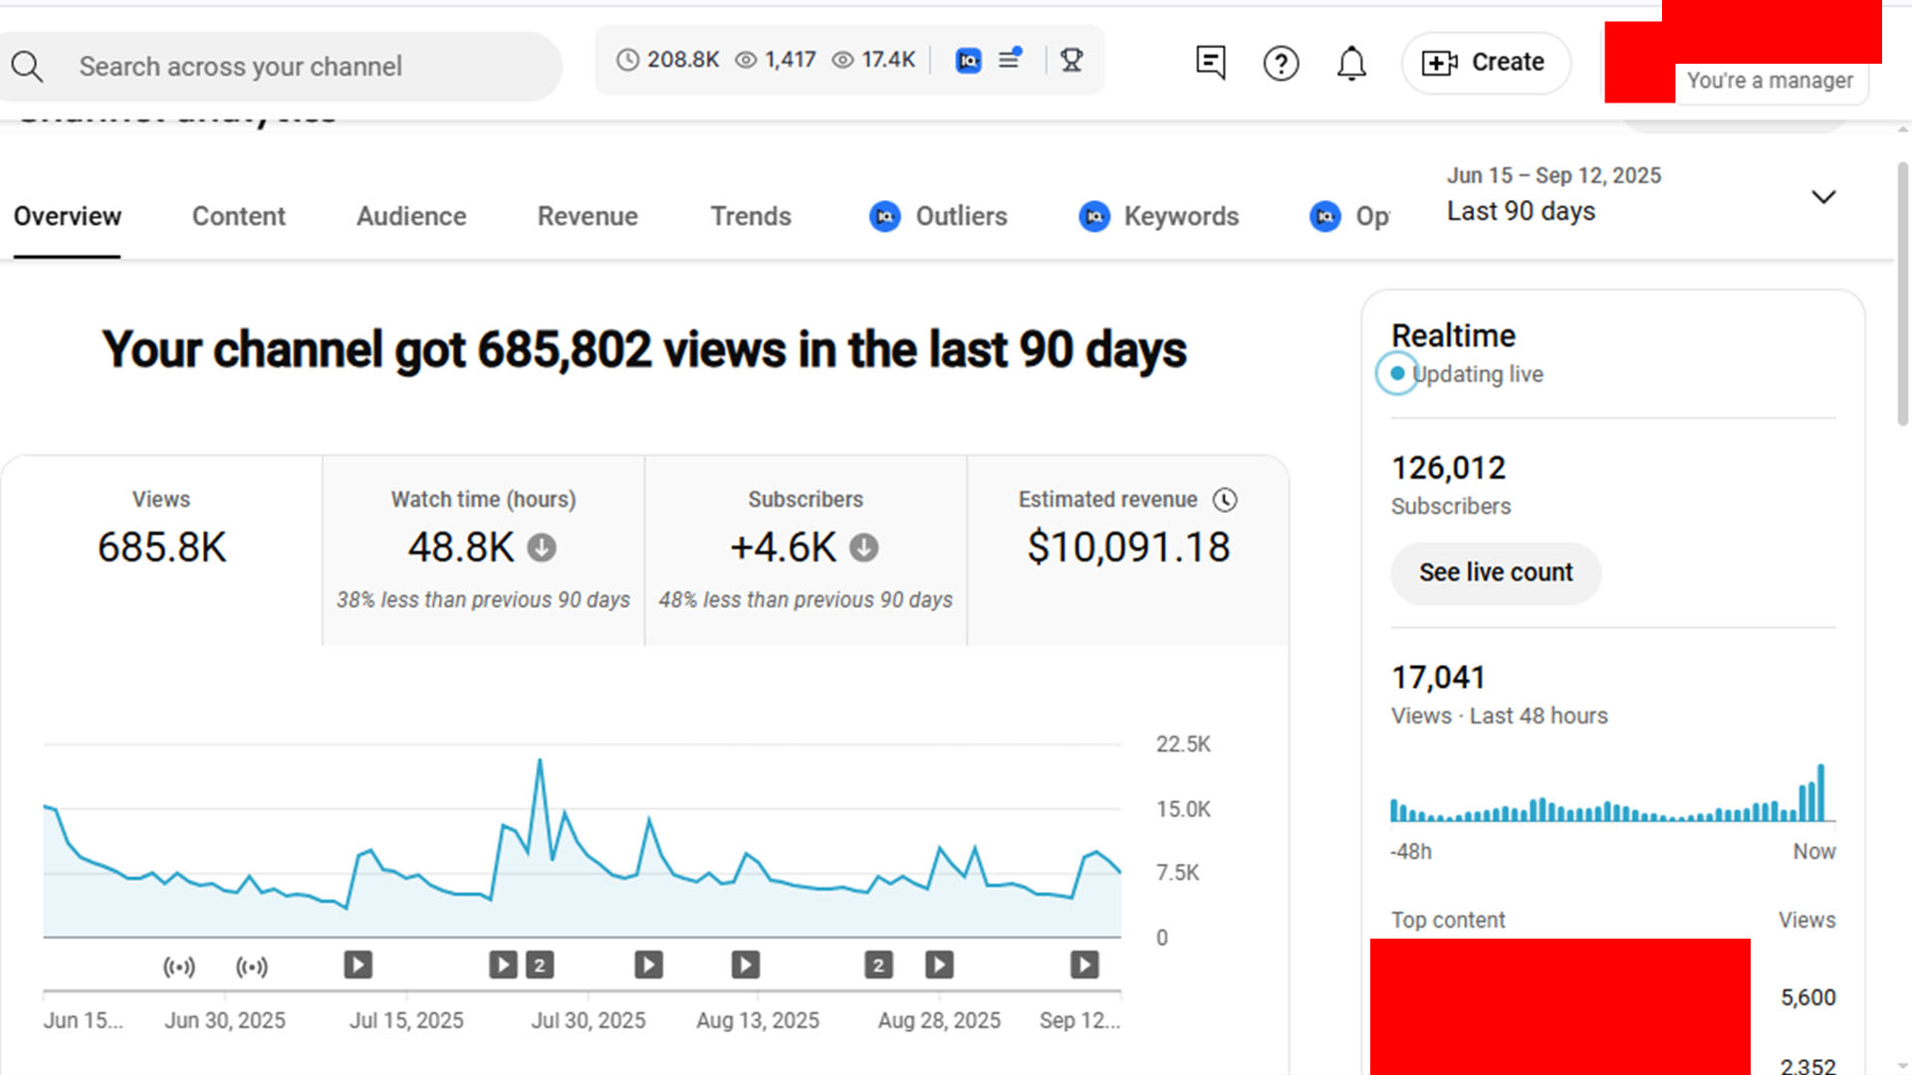The image size is (1912, 1075).
Task: Click the See live count button
Action: coord(1496,572)
